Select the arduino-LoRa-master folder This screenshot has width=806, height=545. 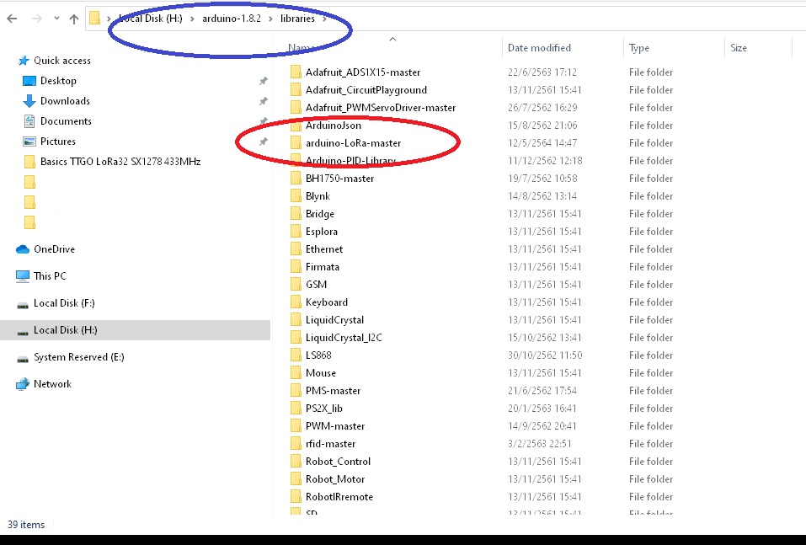tap(353, 143)
